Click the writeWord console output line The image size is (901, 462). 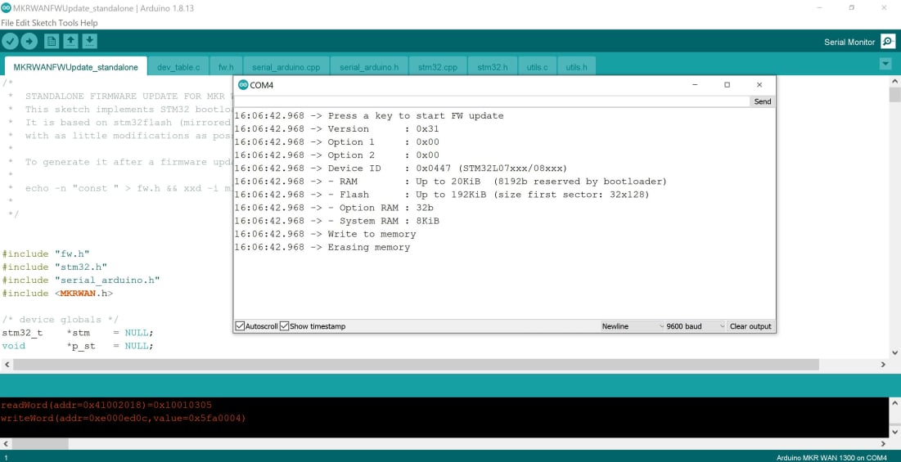pyautogui.click(x=124, y=419)
